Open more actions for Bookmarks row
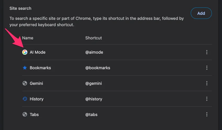This screenshot has height=130, width=222. pyautogui.click(x=207, y=68)
